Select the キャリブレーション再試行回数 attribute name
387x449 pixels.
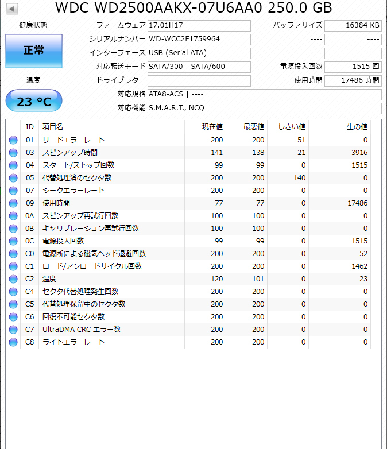point(91,228)
